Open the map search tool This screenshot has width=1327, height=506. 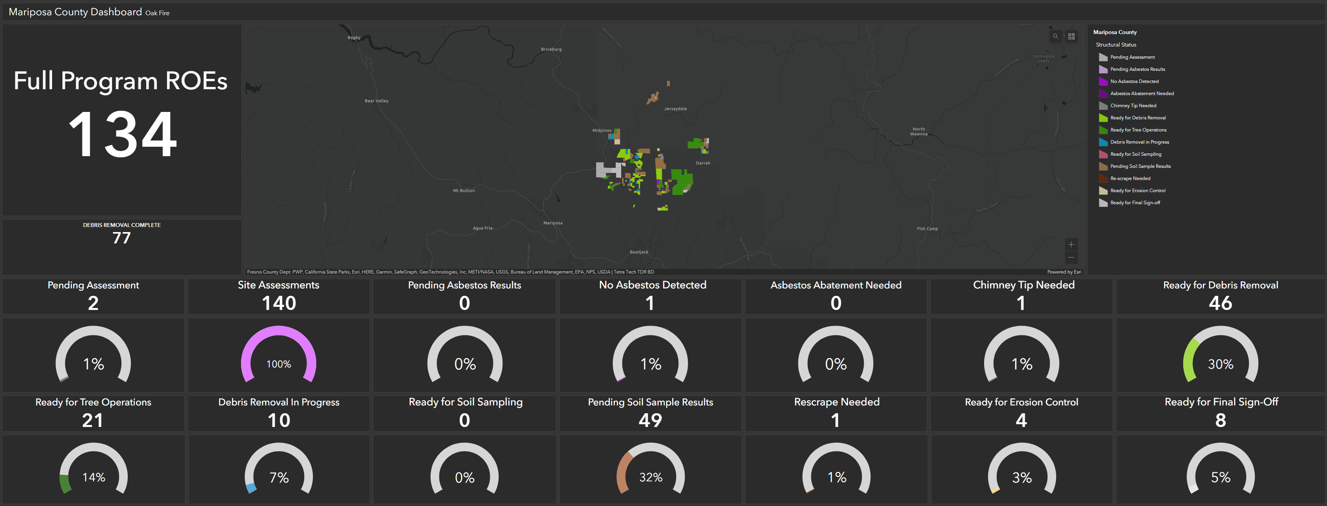click(x=1055, y=36)
